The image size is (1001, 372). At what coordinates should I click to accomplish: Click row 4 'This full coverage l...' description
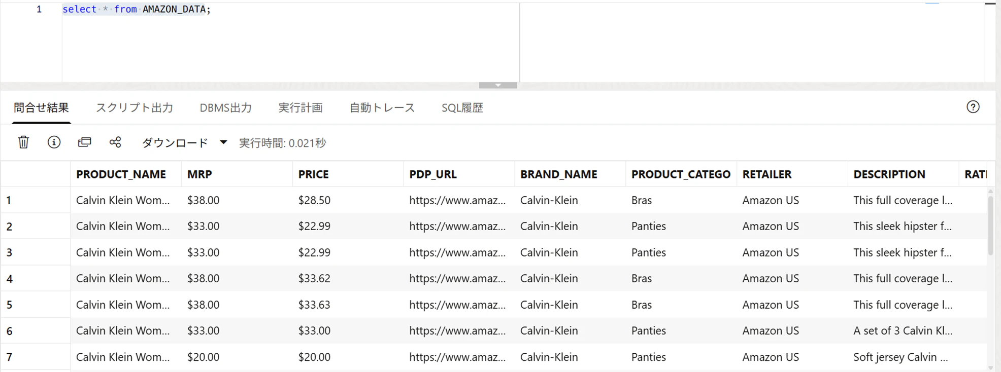[x=904, y=278]
